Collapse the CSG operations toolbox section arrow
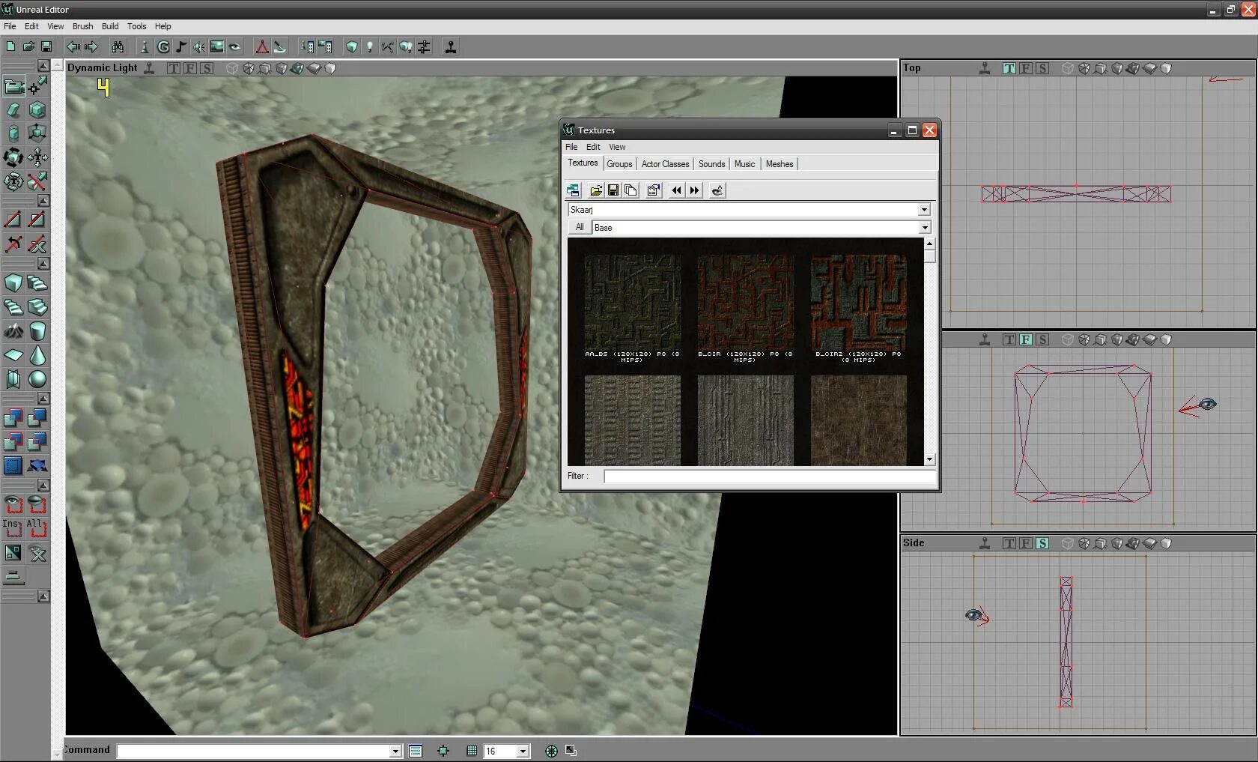 43,399
